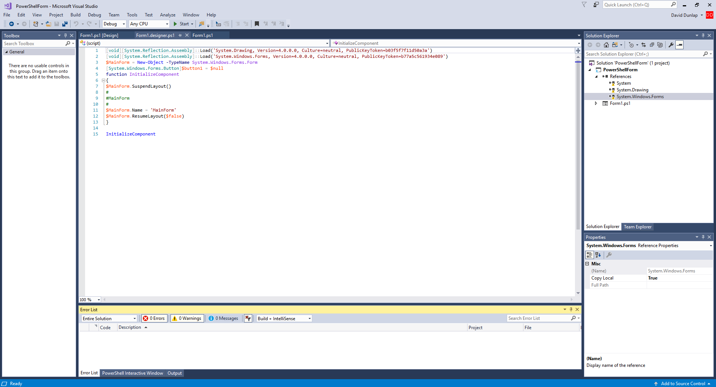This screenshot has height=387, width=716.
Task: Open Solution Explorer home view icon
Action: click(x=606, y=45)
